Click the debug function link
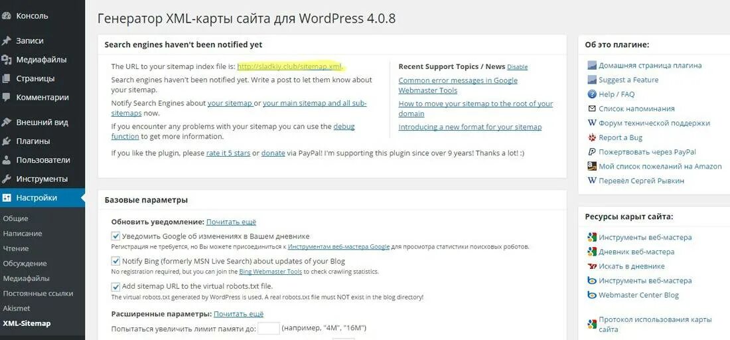Screen dimensions: 730x340 coord(233,131)
